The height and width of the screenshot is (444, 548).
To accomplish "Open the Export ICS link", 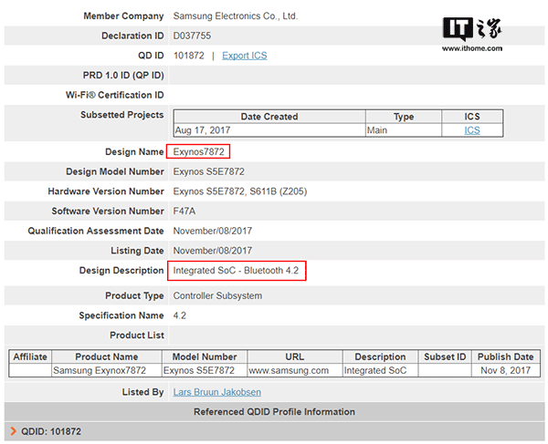I will [x=244, y=56].
